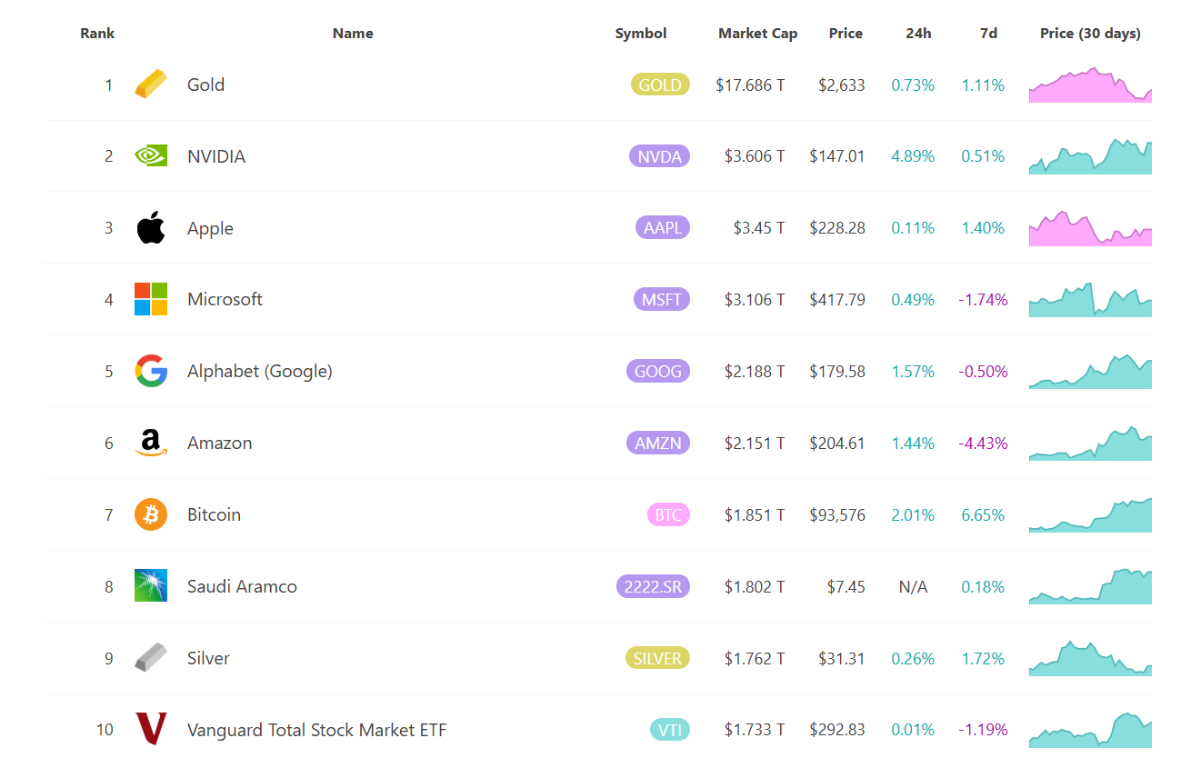Sort by 7d change column header

(x=988, y=34)
